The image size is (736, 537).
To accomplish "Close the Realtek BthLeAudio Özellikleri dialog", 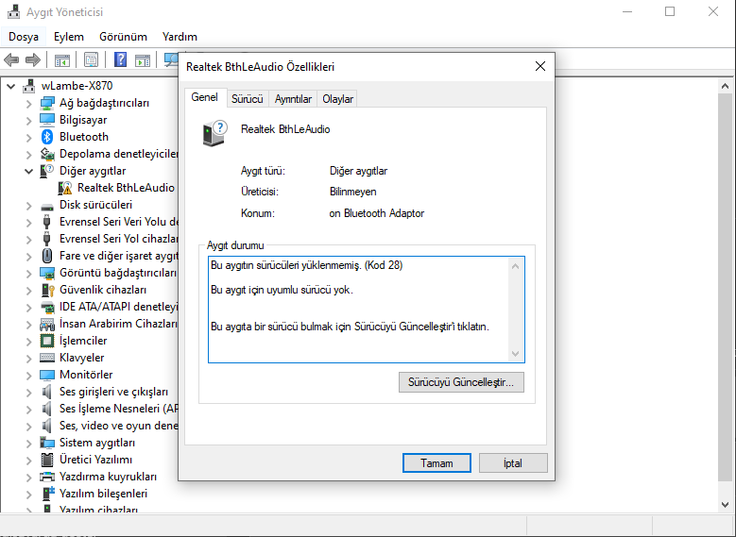I will [x=540, y=66].
